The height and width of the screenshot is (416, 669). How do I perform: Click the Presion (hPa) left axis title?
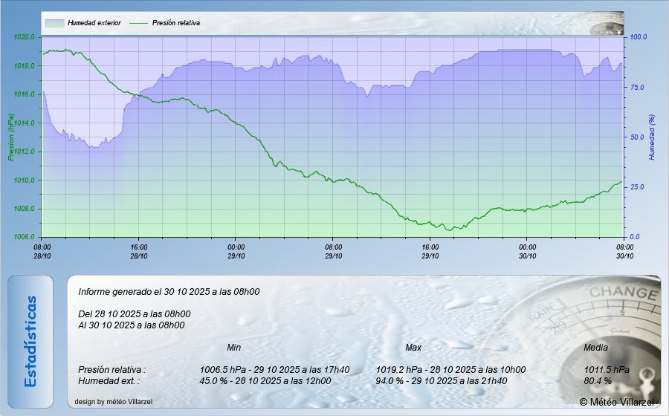[11, 137]
